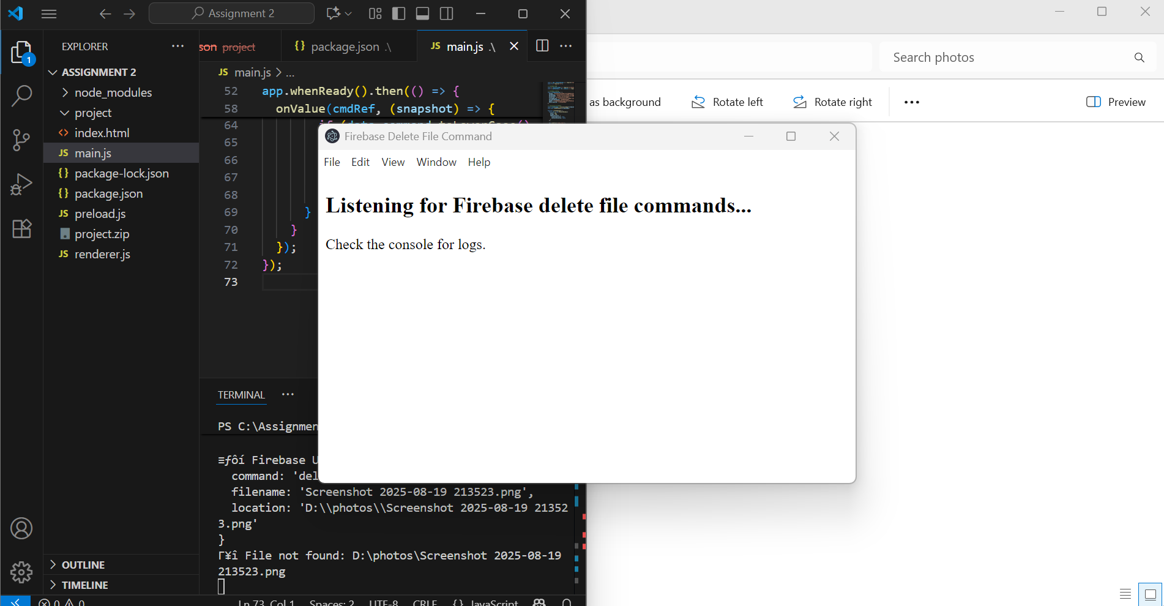Toggle the primary side bar layout button
Screen dimensions: 1164x606
(398, 13)
